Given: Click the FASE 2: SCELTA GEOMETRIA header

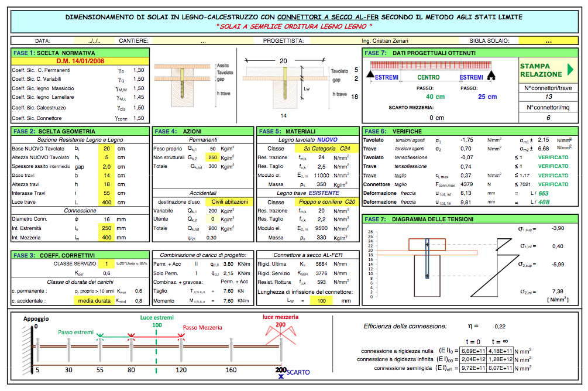Looking at the screenshot, I should click(80, 131).
